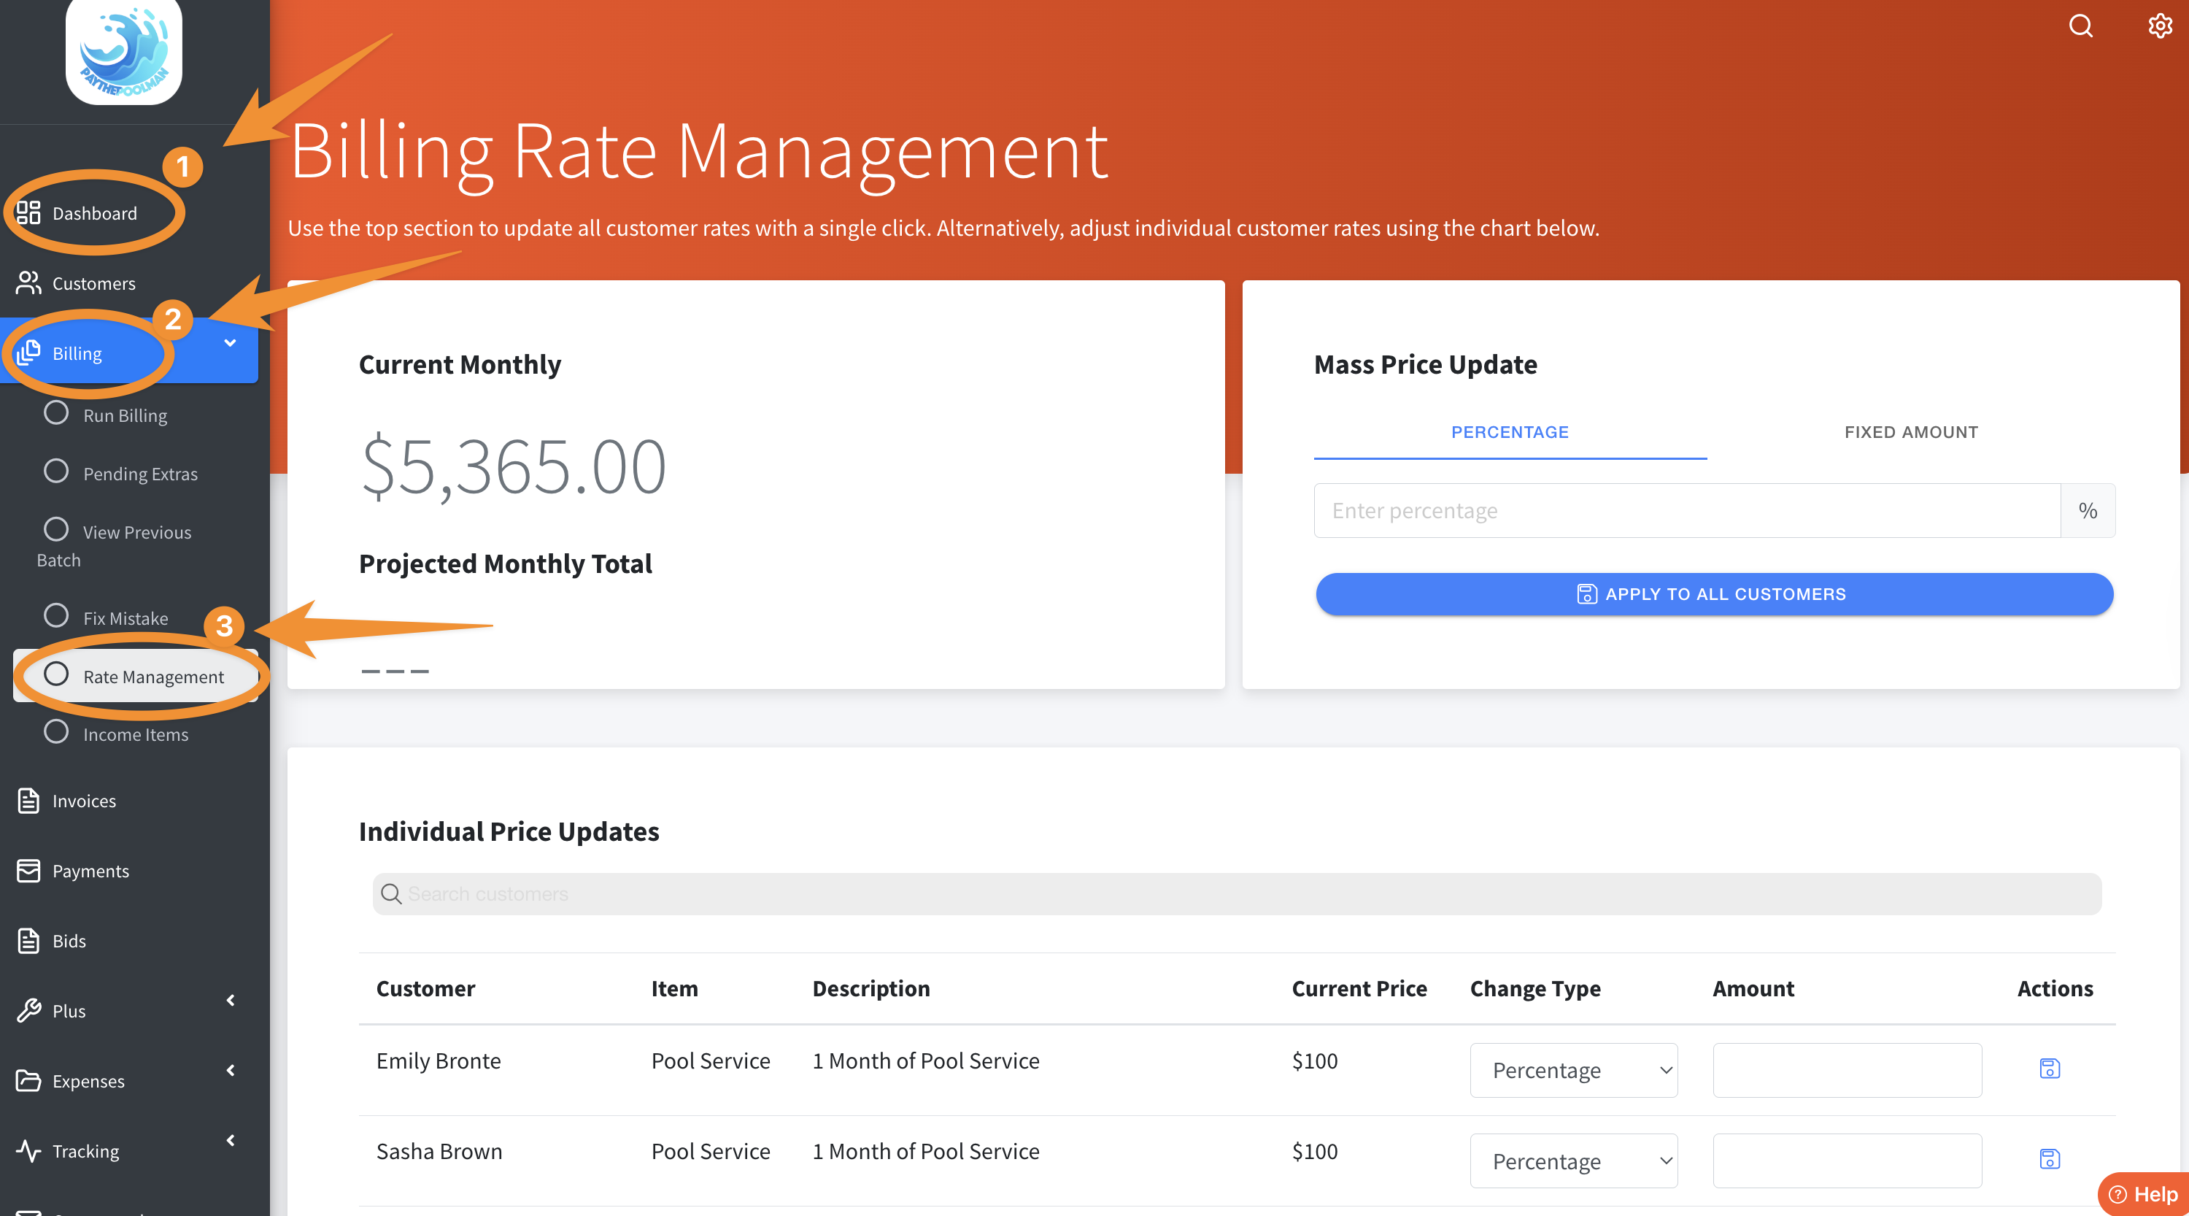Open the Customers sidebar item

coord(93,283)
